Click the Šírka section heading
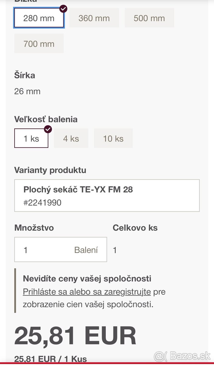This screenshot has height=365, width=214. coord(25,75)
